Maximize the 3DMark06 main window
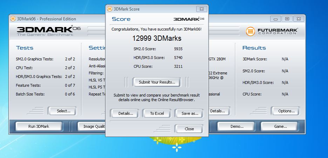Screen dimensions: 328x158 pos(287,19)
